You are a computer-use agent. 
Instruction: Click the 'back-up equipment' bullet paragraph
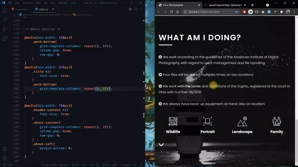[x=212, y=104]
